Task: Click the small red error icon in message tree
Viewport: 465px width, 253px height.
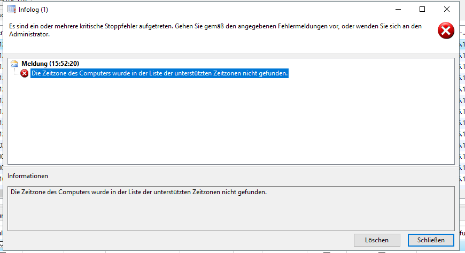Action: pos(25,73)
